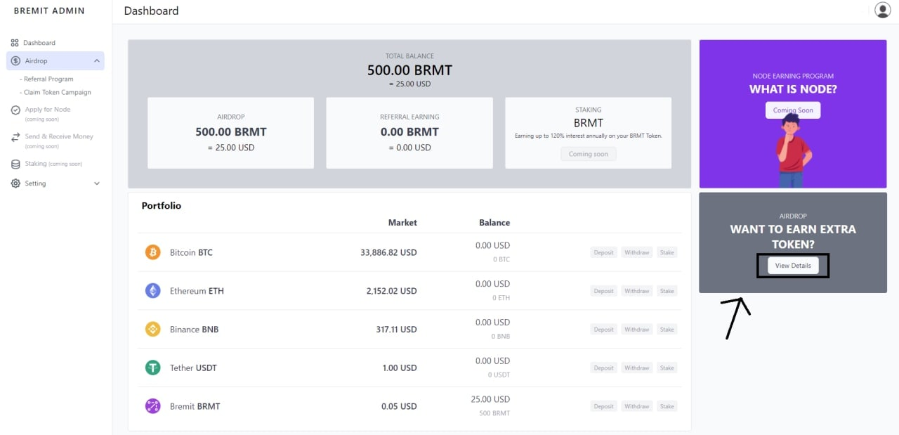Click the Bitcoin BTC coin icon
899x435 pixels.
(x=152, y=252)
